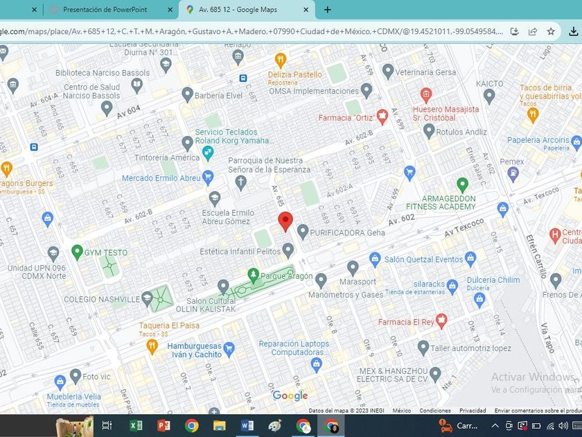The width and height of the screenshot is (582, 437).
Task: Select the Parroquia de Nuestra Señora church marker
Action: pyautogui.click(x=241, y=183)
